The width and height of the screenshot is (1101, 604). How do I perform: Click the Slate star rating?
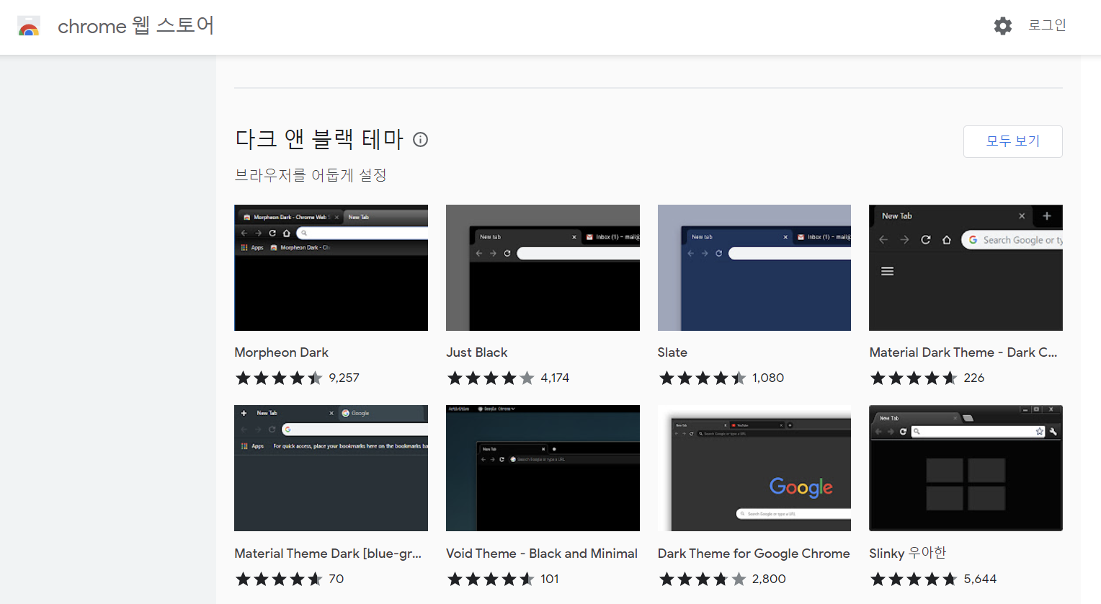[x=703, y=378]
